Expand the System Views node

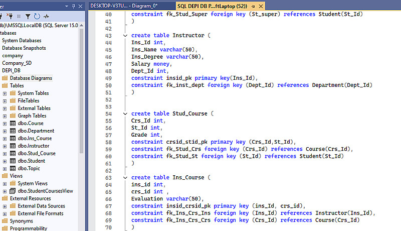pyautogui.click(x=5, y=184)
